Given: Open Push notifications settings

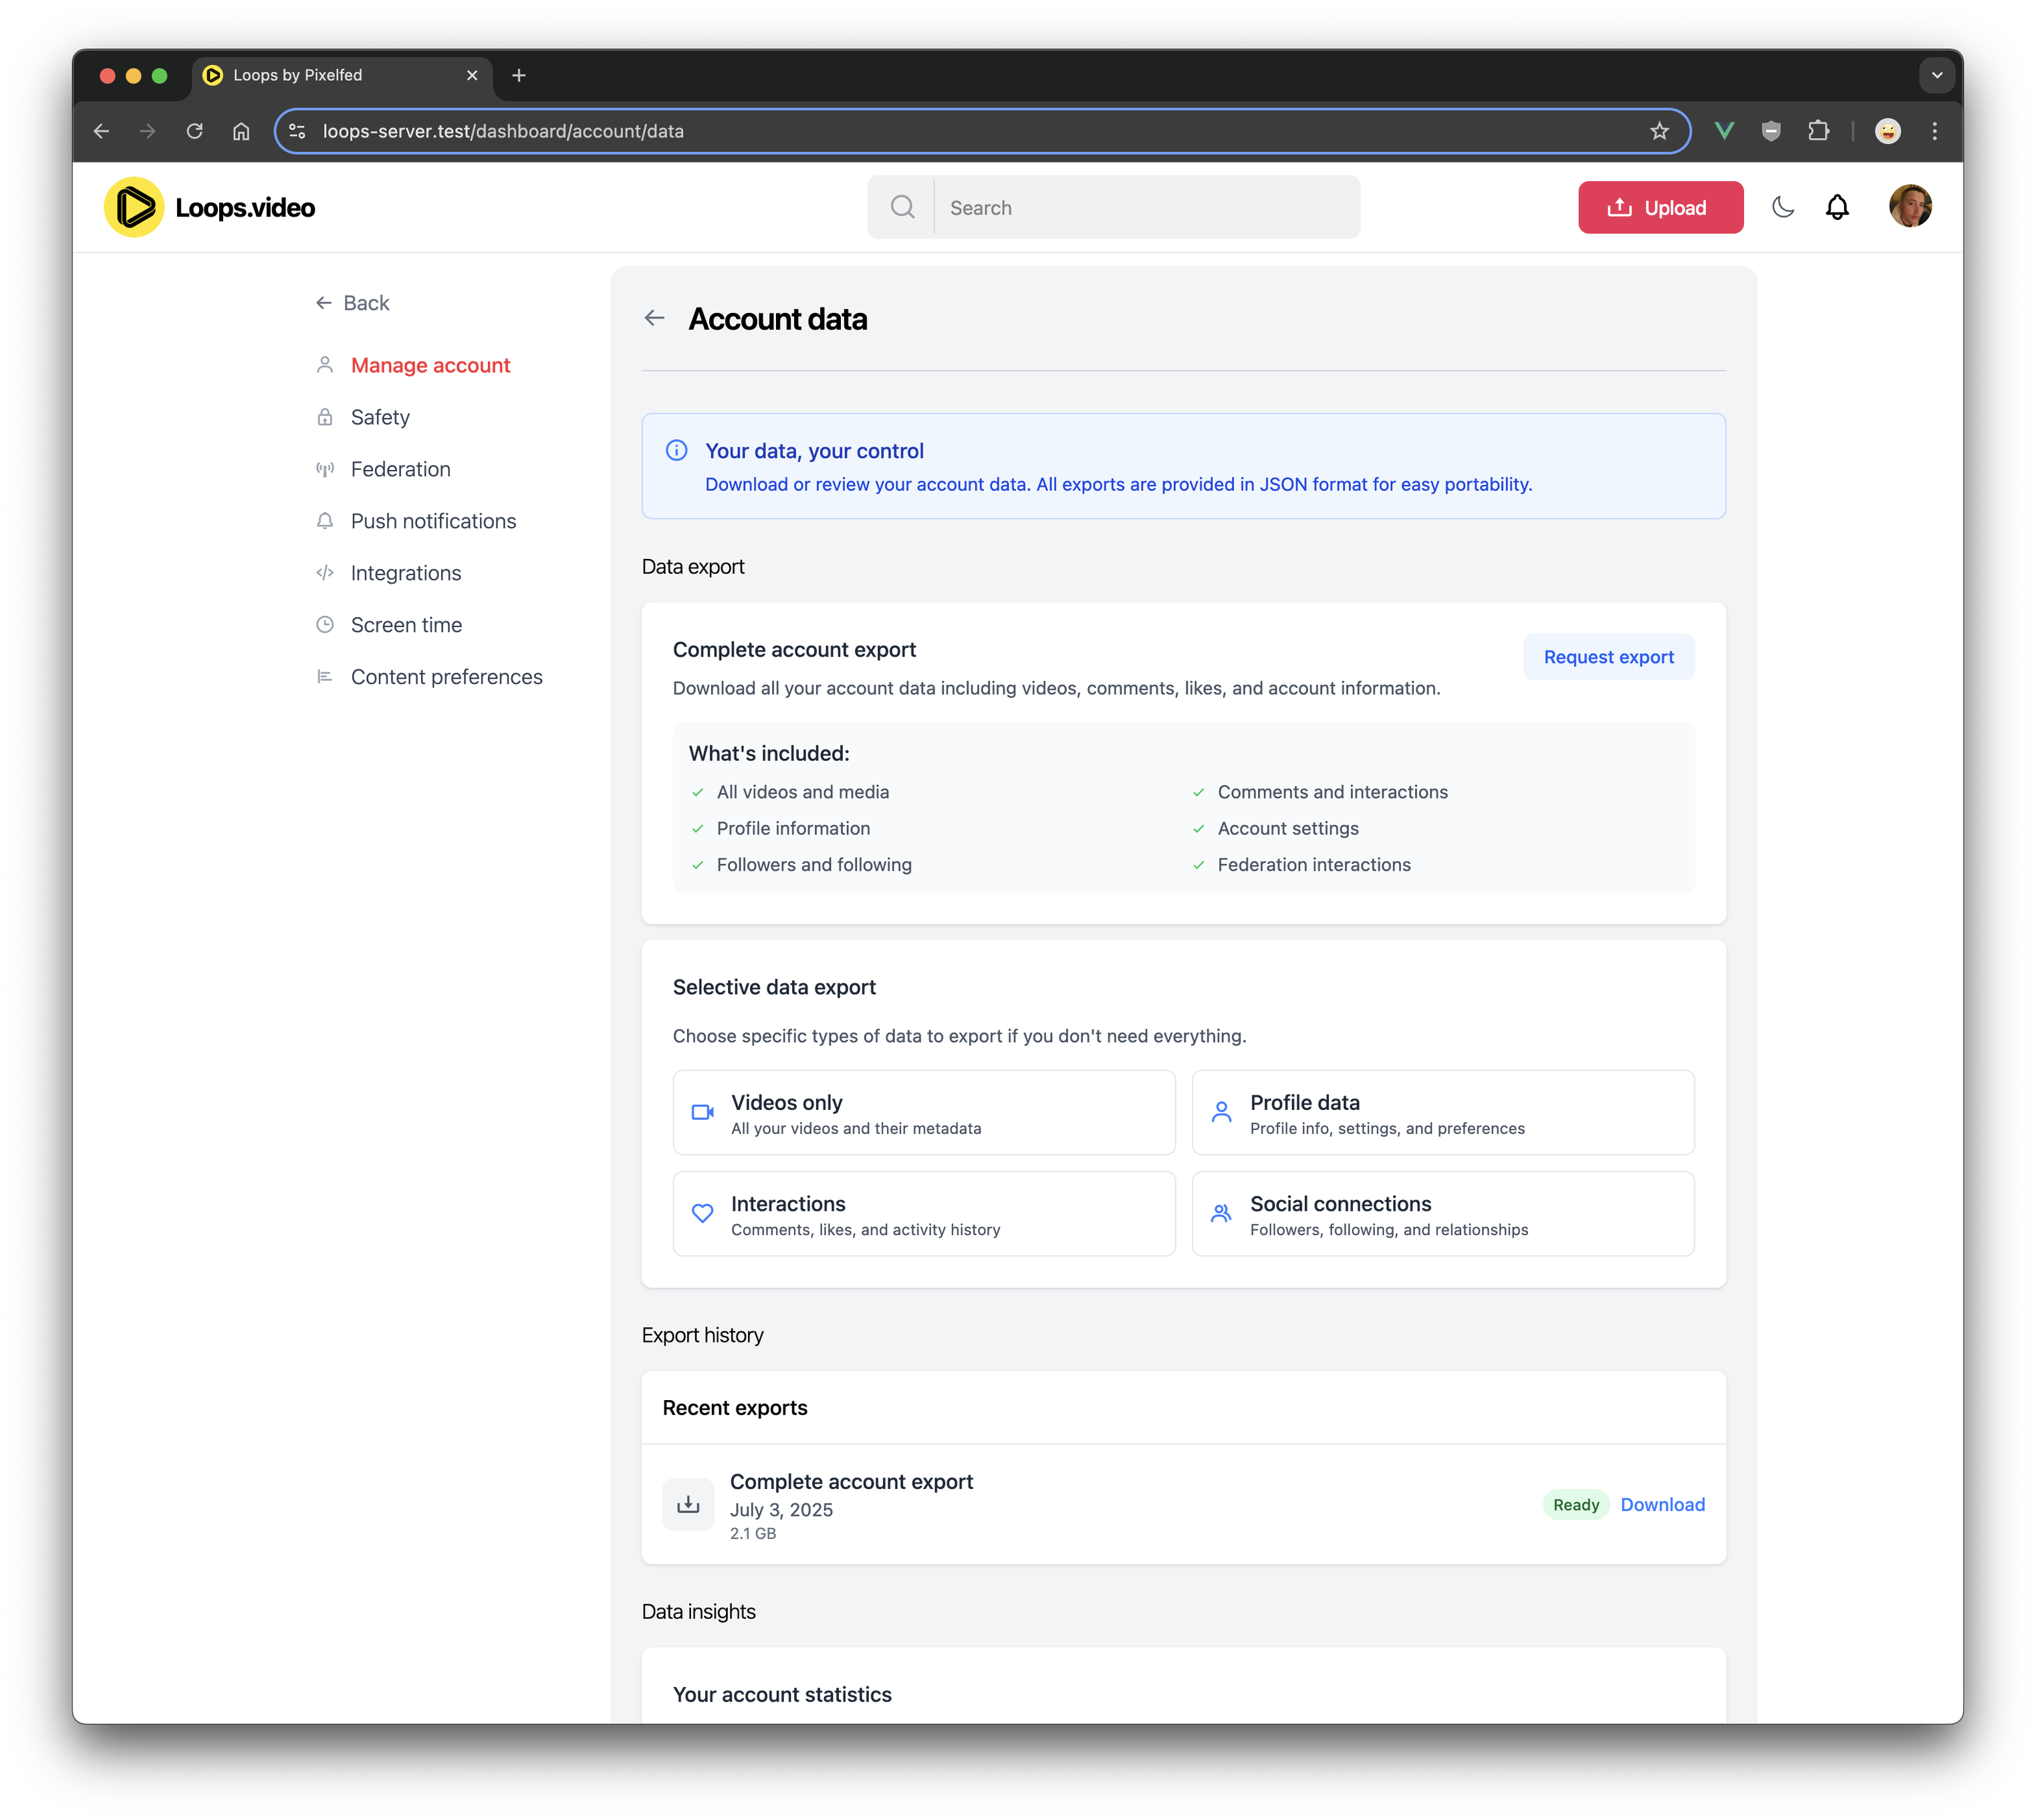Looking at the screenshot, I should (x=434, y=521).
